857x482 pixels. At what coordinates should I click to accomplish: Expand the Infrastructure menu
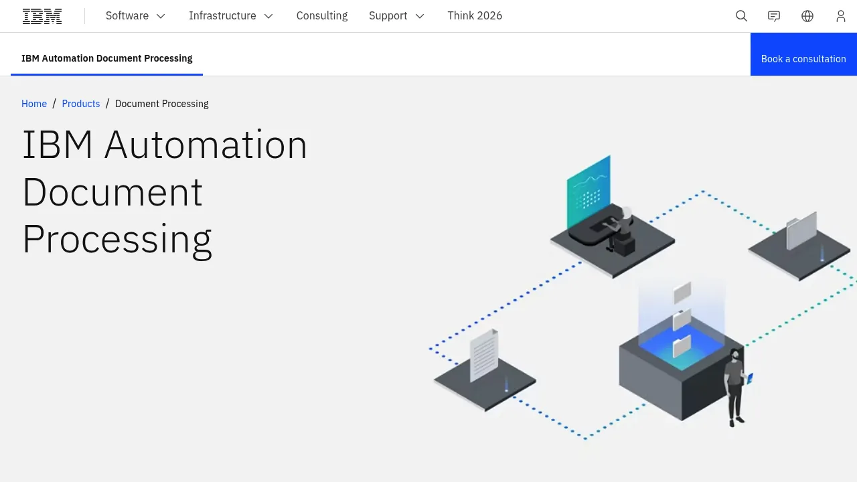(x=231, y=16)
